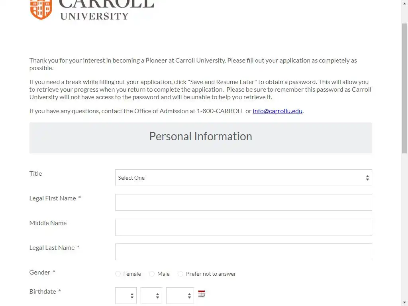The image size is (408, 306).
Task: Click the 'Legal First Name' label text
Action: [x=53, y=198]
